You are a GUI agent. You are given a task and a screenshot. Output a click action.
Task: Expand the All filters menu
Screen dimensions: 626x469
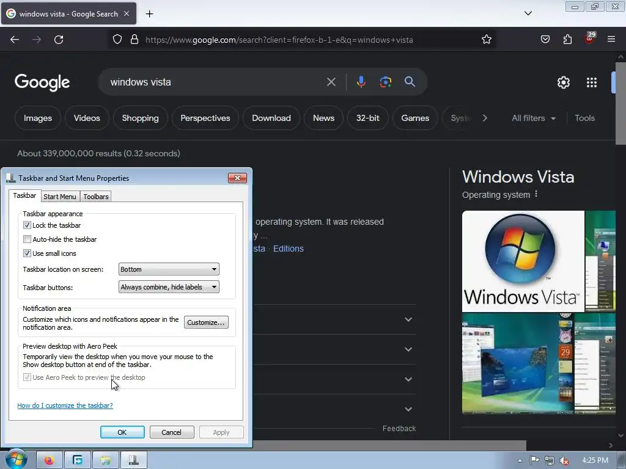point(533,118)
